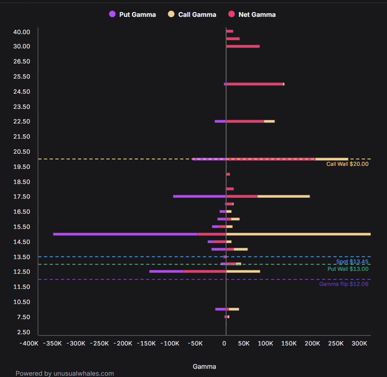Click the 'Put Wall $13.00' annotation label
Viewport: 387px width, 377px height.
coord(348,269)
